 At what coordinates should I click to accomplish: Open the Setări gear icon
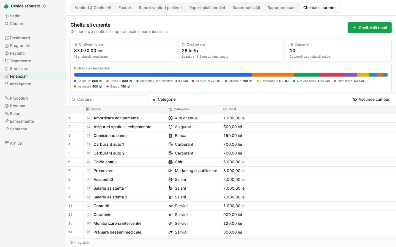tap(7, 16)
